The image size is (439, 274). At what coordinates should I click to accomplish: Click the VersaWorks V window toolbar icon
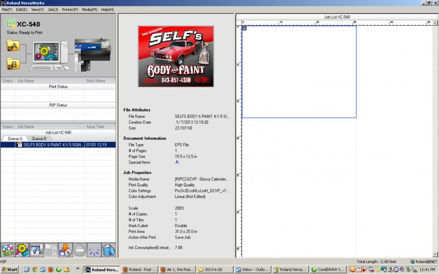(x=37, y=250)
